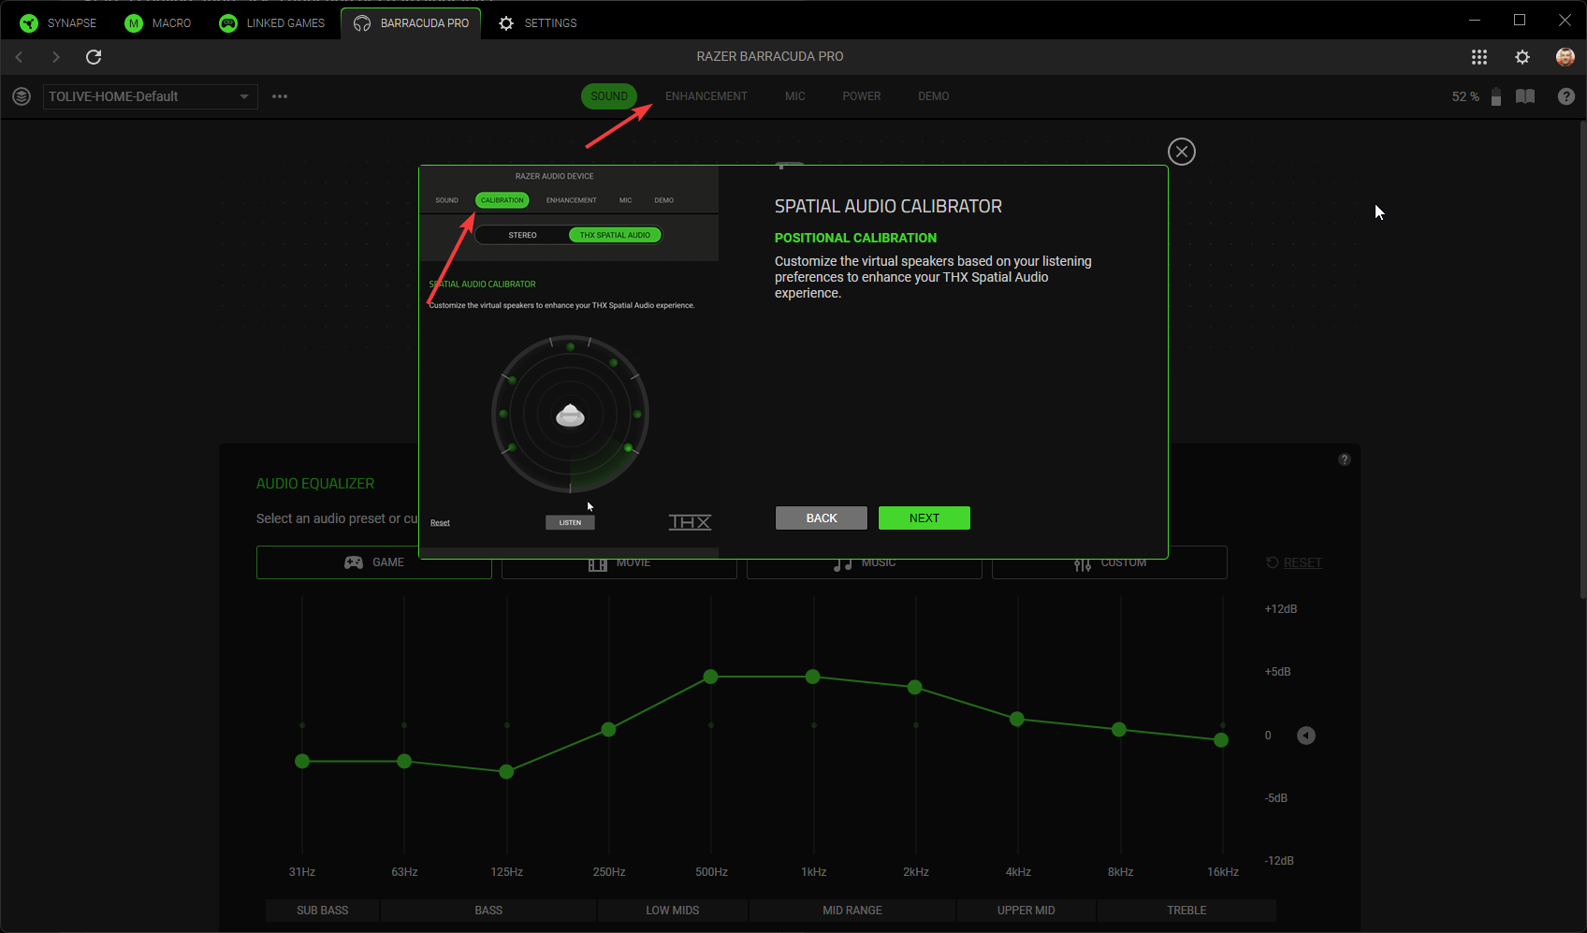The height and width of the screenshot is (933, 1587).
Task: Open settings via top-right gear icon
Action: tap(1522, 57)
